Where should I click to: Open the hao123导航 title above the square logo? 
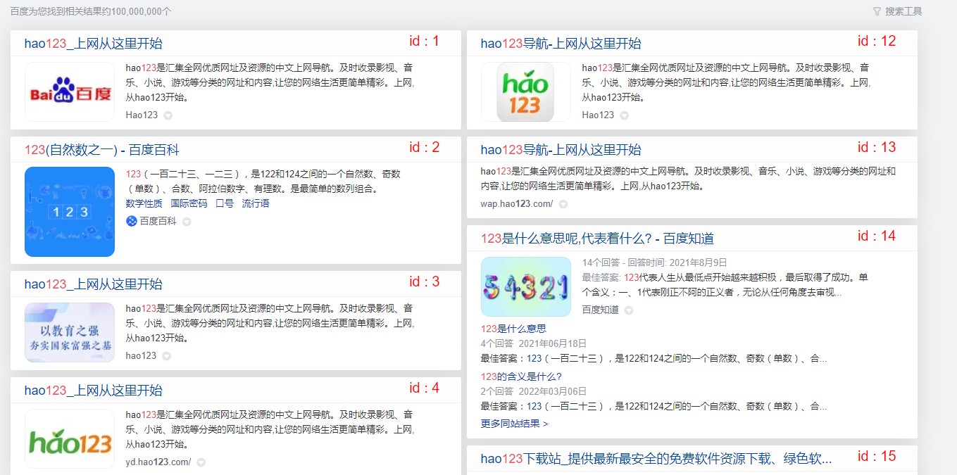(561, 44)
